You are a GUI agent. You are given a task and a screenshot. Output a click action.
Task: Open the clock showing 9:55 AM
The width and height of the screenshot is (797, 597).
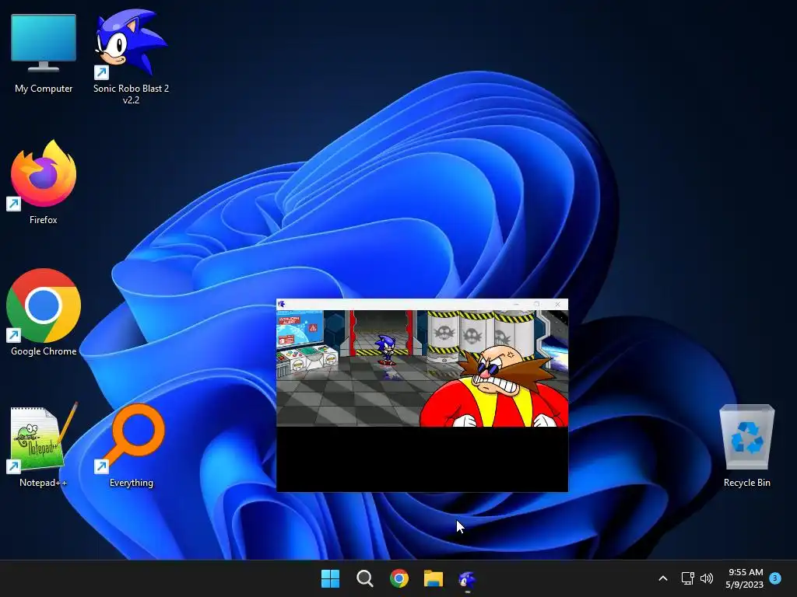pyautogui.click(x=745, y=578)
